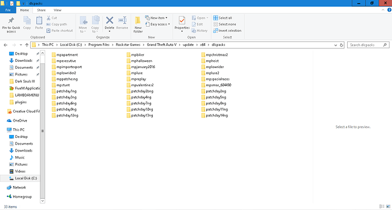Open the Copy to dropdown

[95, 24]
